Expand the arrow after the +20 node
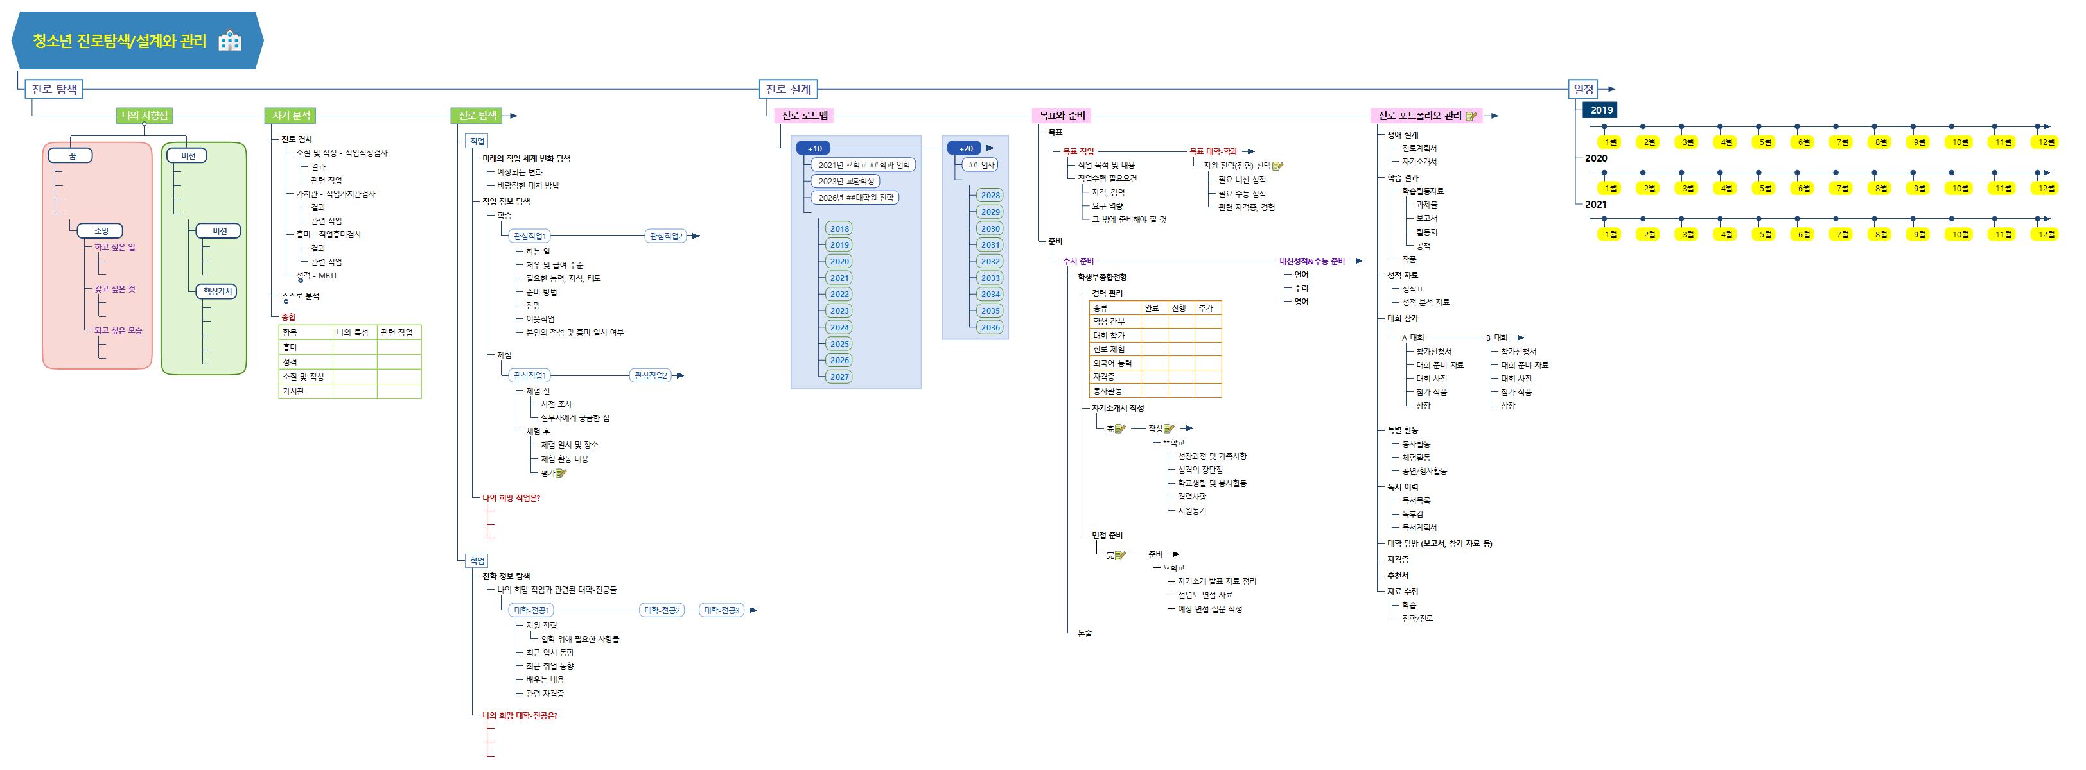Screen dimensions: 2086x770 [x=991, y=148]
